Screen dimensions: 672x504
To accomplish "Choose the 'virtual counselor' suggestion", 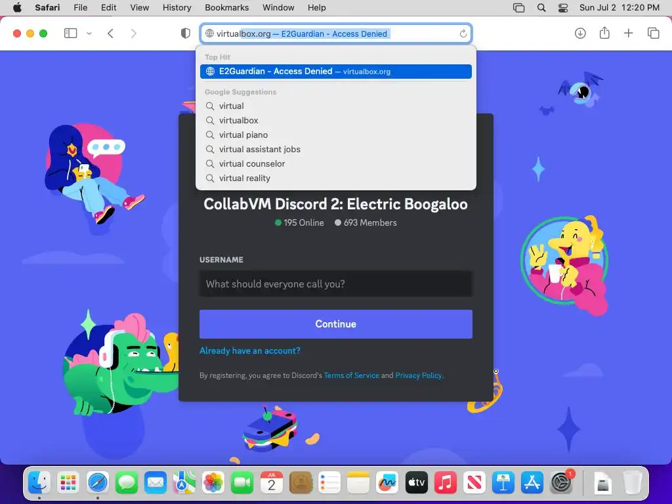I will click(336, 163).
